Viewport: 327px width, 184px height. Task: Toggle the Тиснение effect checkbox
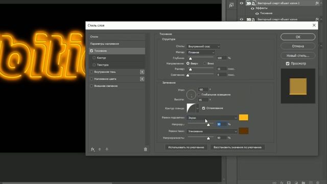91,51
